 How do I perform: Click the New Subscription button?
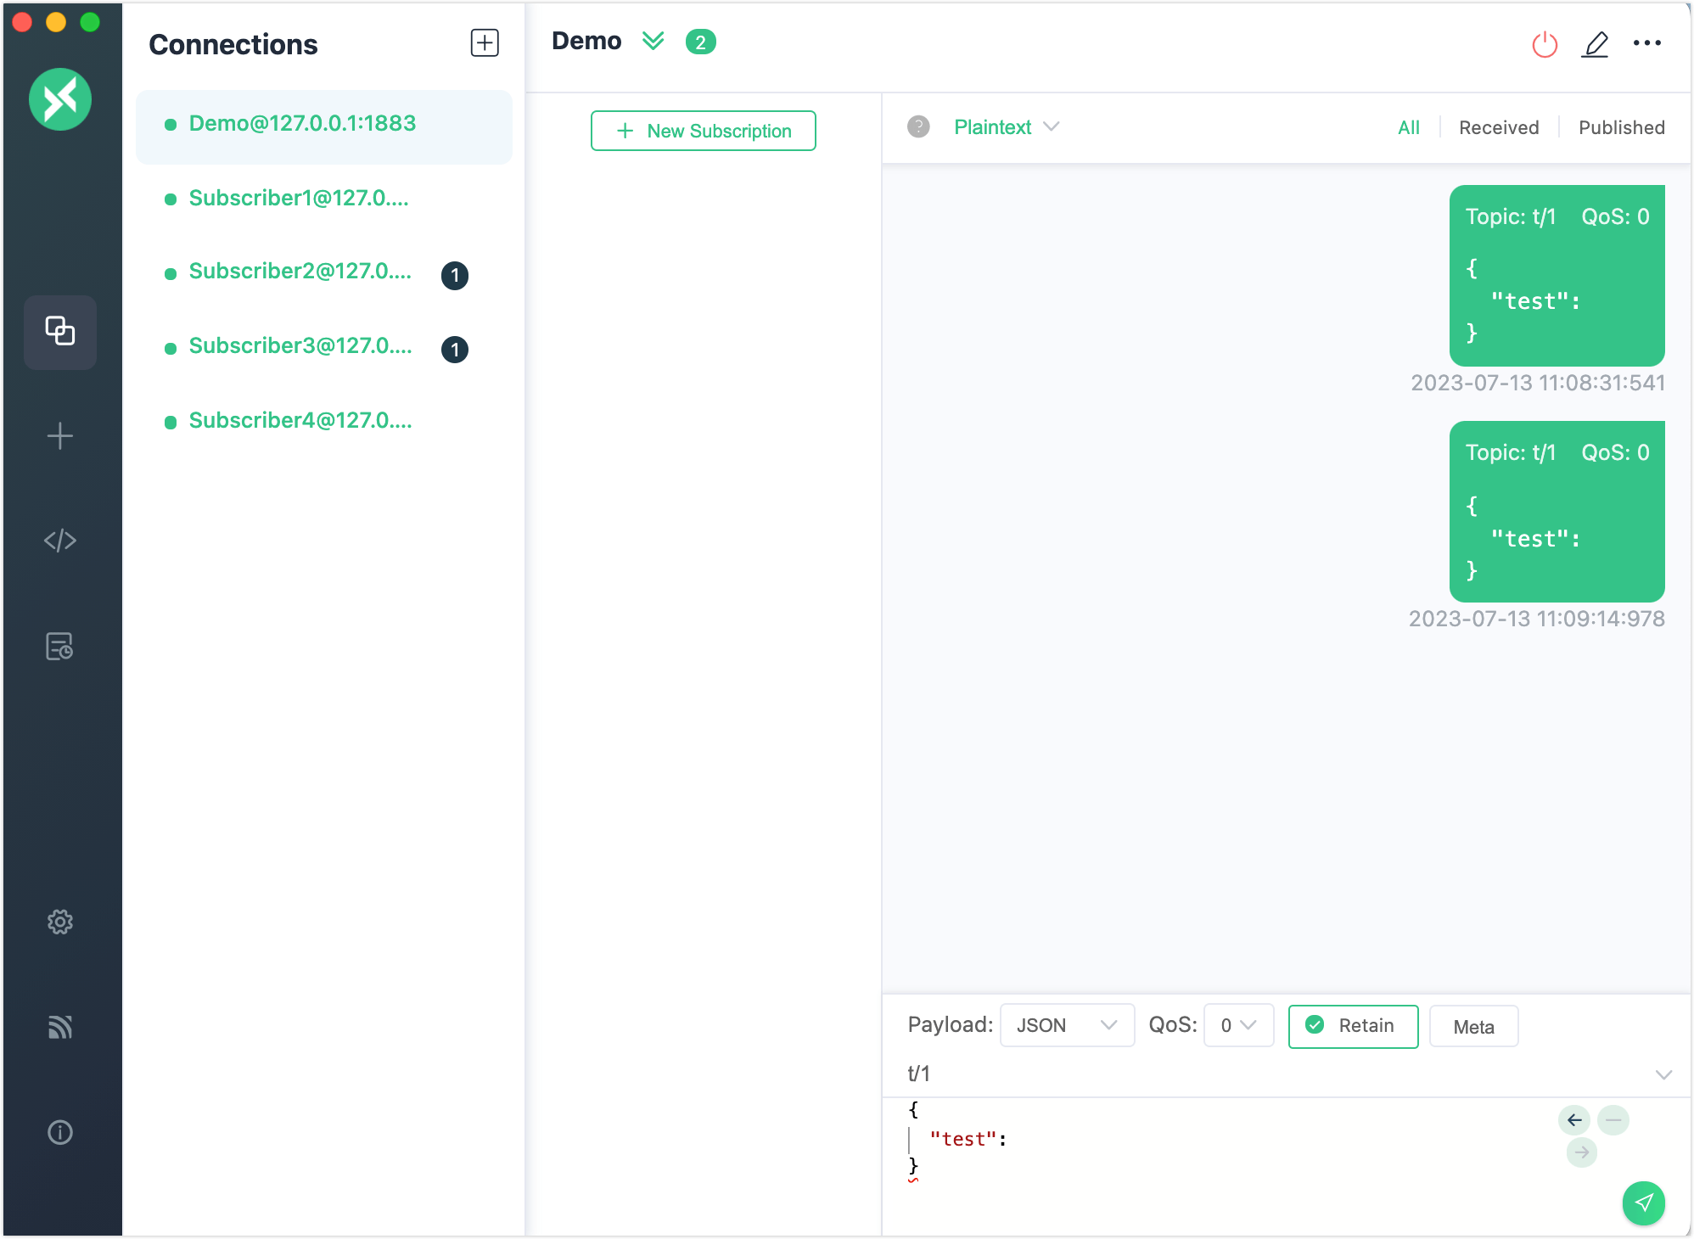(703, 130)
